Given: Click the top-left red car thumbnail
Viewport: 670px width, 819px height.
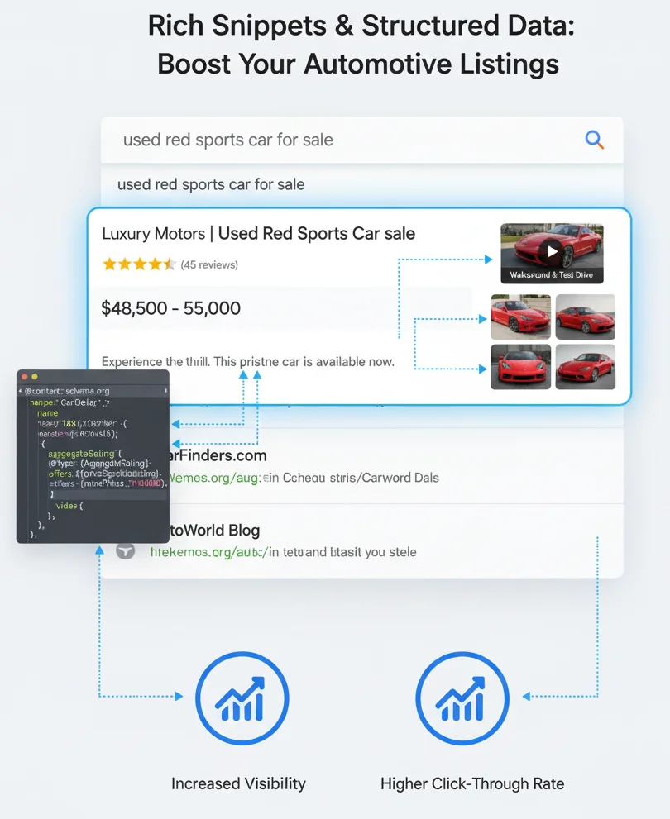Looking at the screenshot, I should (520, 317).
